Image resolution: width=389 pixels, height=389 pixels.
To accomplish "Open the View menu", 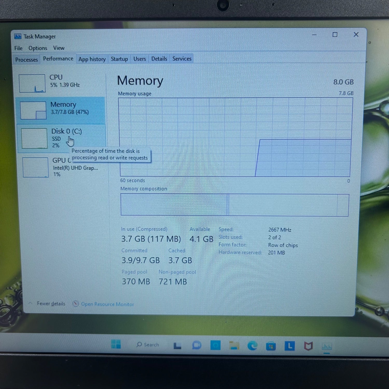I will [59, 48].
